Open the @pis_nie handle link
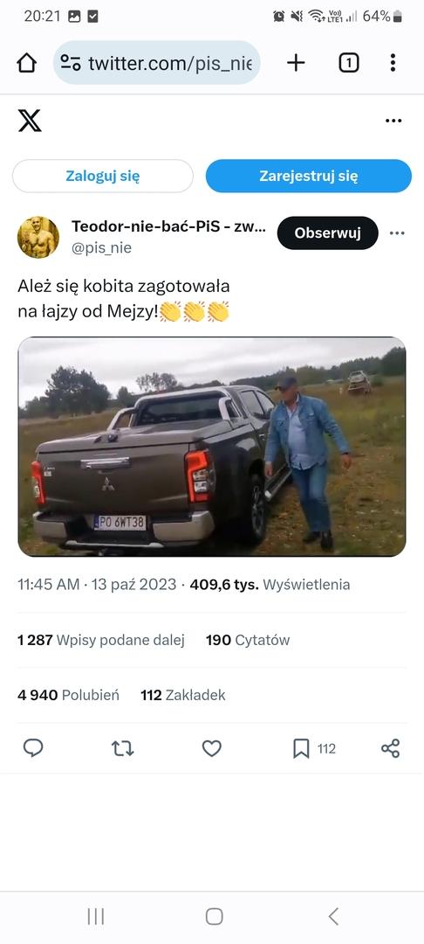Viewport: 424px width, 944px height. [x=101, y=248]
